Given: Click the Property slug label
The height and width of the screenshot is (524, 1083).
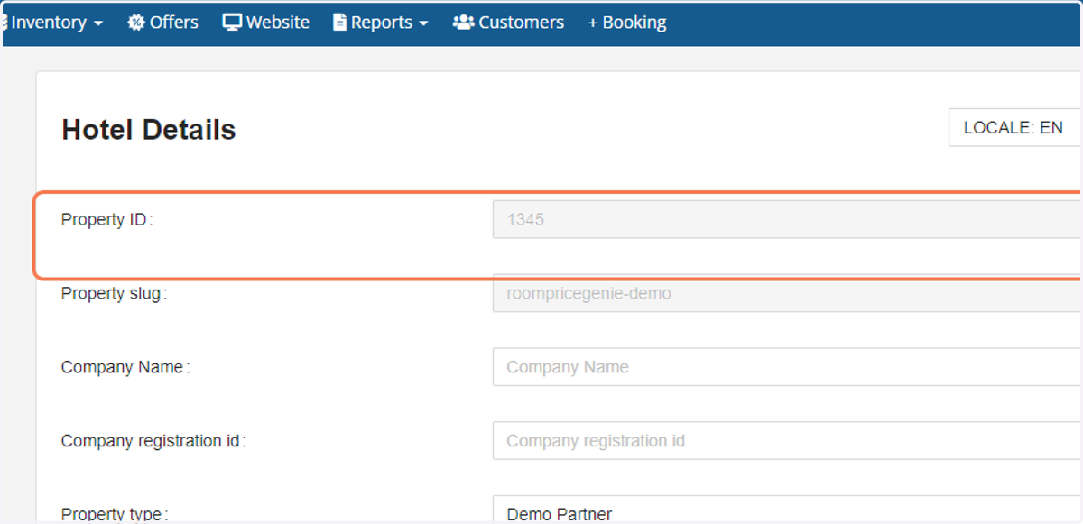Looking at the screenshot, I should click(x=115, y=293).
